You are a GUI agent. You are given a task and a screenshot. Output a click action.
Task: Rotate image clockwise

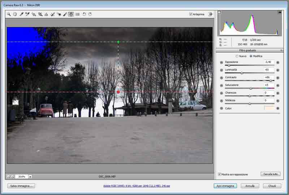[90, 14]
